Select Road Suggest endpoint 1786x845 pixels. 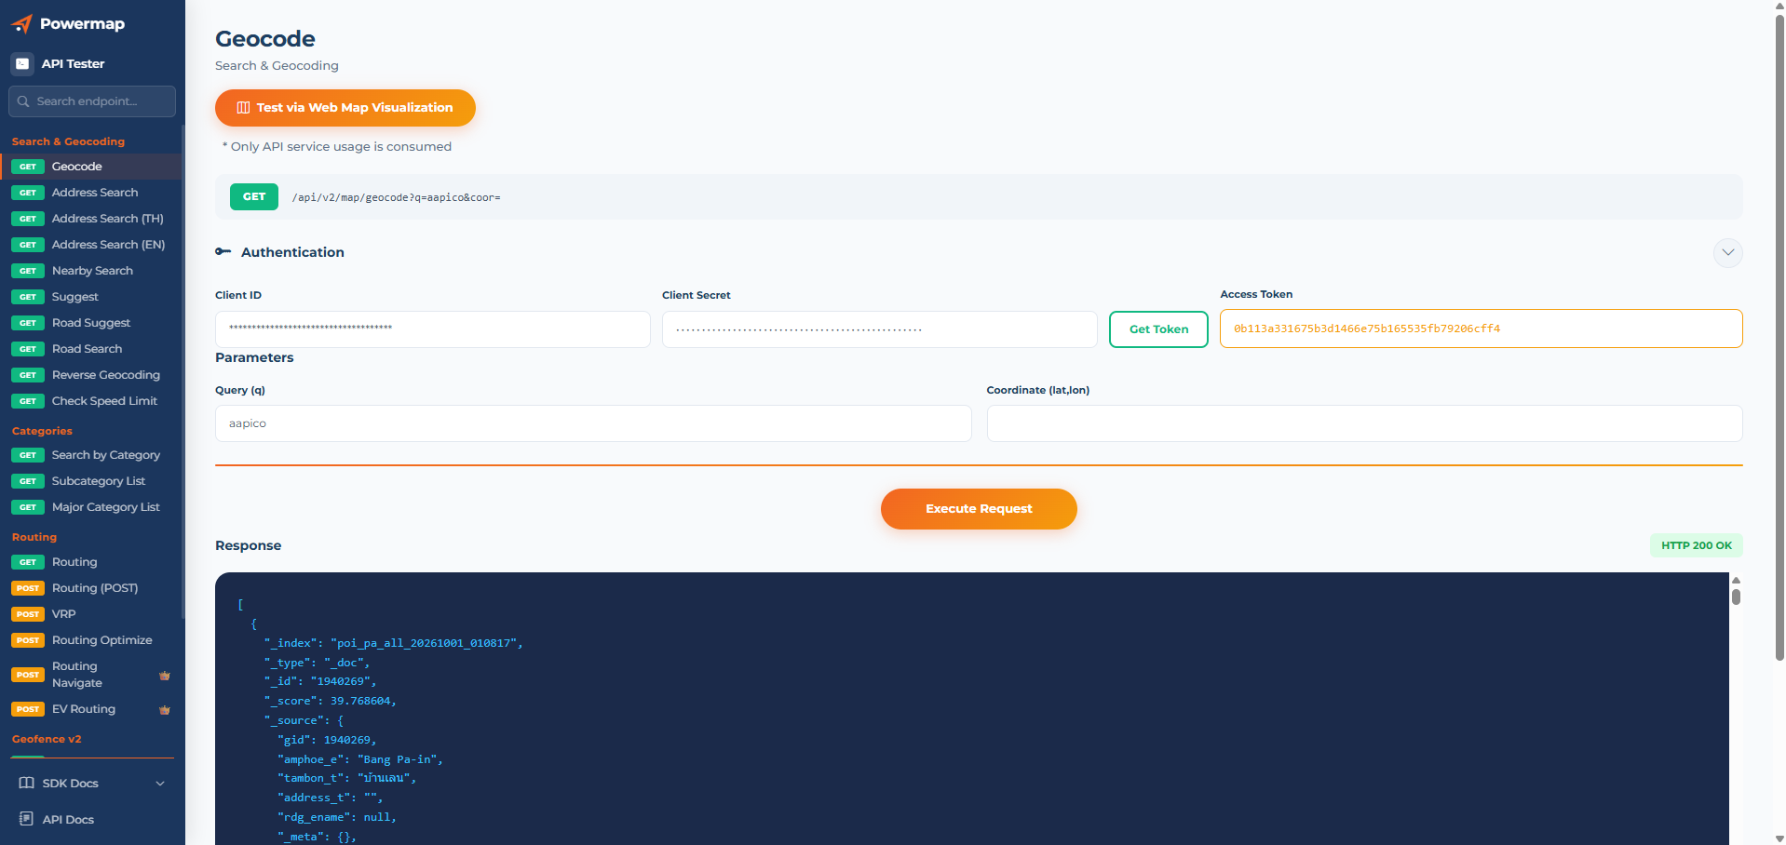[91, 323]
